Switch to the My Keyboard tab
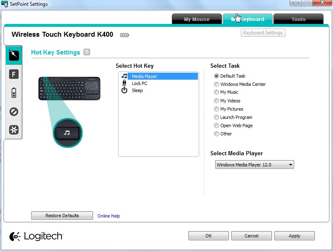Image resolution: width=333 pixels, height=251 pixels. [247, 19]
